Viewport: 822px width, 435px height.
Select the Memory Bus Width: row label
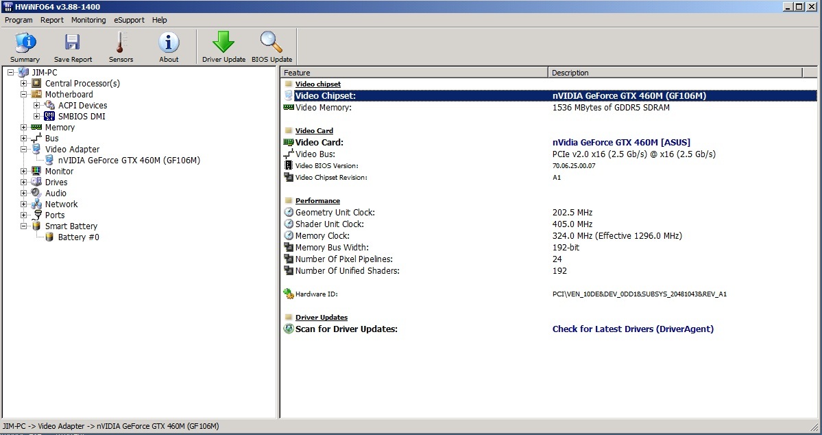pyautogui.click(x=332, y=247)
